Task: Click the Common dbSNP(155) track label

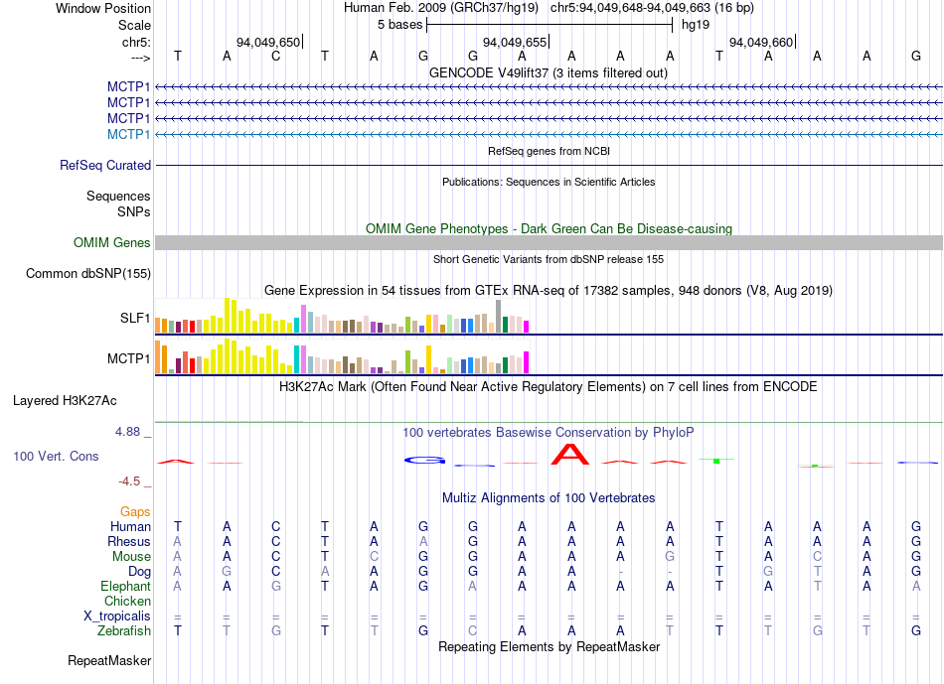Action: click(x=88, y=274)
